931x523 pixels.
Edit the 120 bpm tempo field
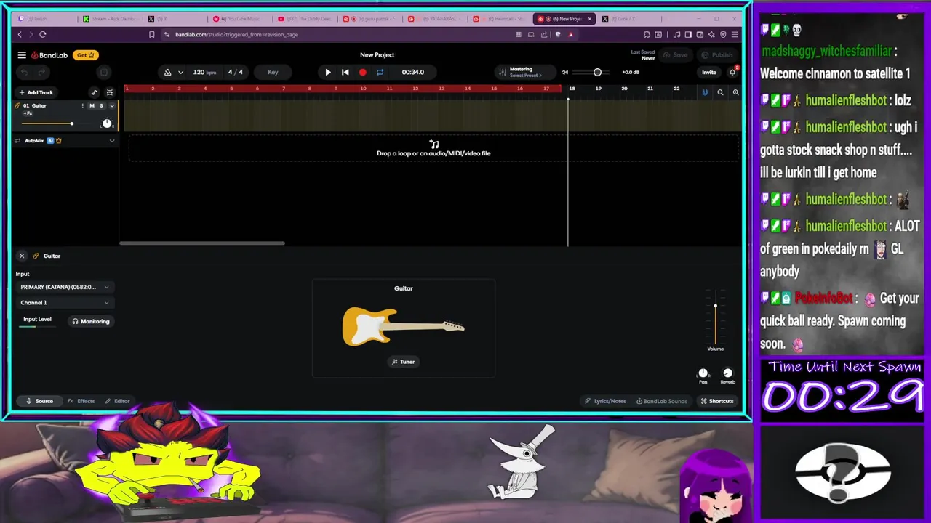204,72
